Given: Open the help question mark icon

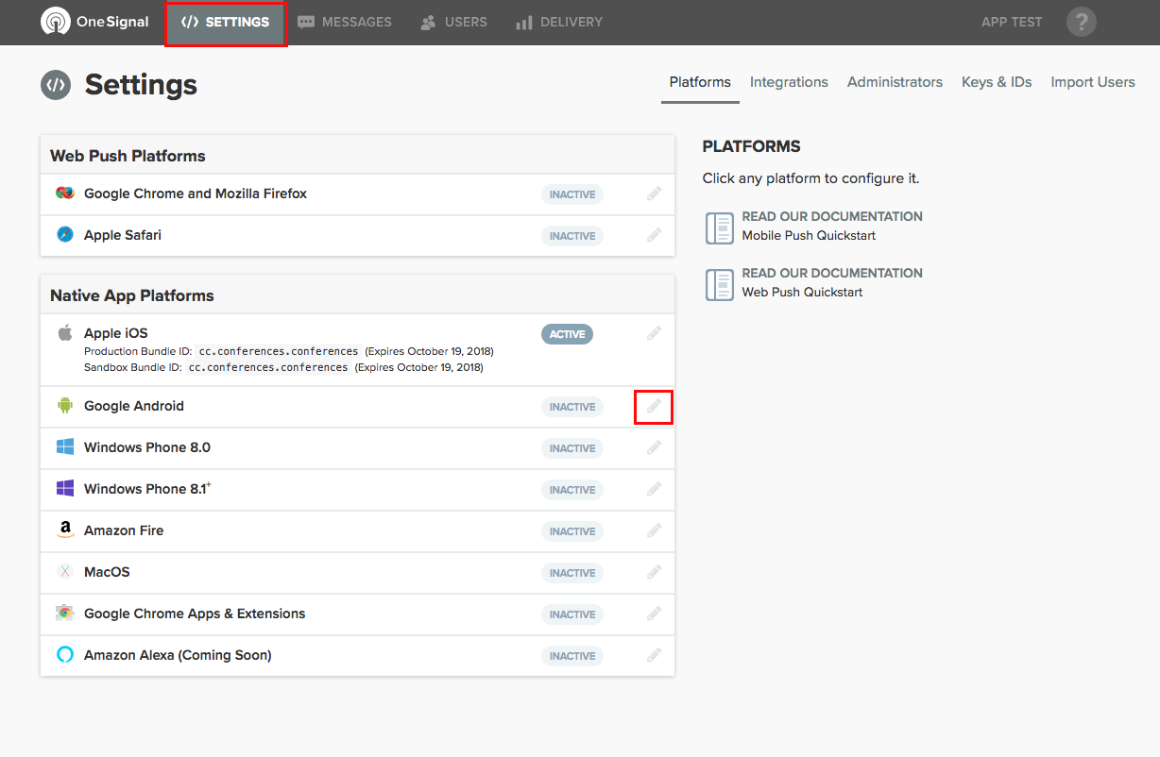Looking at the screenshot, I should tap(1082, 22).
